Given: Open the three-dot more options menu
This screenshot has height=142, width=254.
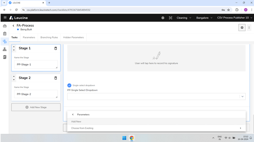Looking at the screenshot, I should tap(249, 28).
